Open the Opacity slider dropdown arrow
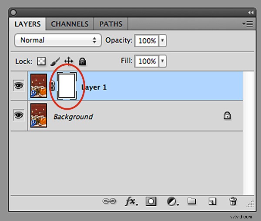 [x=163, y=40]
